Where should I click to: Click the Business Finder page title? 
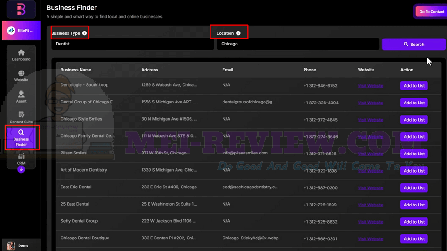click(72, 8)
